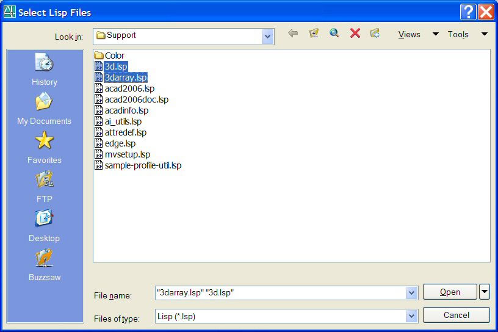Select the file name acad2006doc.lsp
The height and width of the screenshot is (332, 498).
click(x=137, y=99)
